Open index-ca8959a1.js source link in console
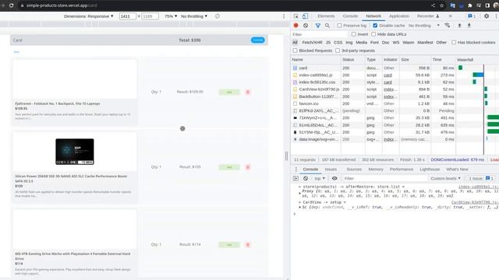 [x=478, y=187]
